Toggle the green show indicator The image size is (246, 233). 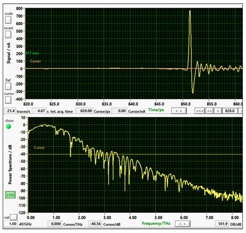tap(8, 126)
